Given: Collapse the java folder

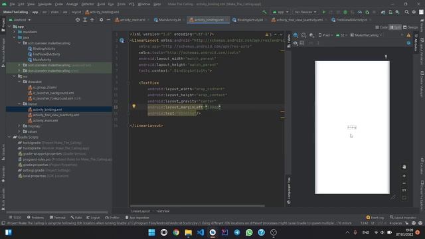Looking at the screenshot, I should [15, 37].
